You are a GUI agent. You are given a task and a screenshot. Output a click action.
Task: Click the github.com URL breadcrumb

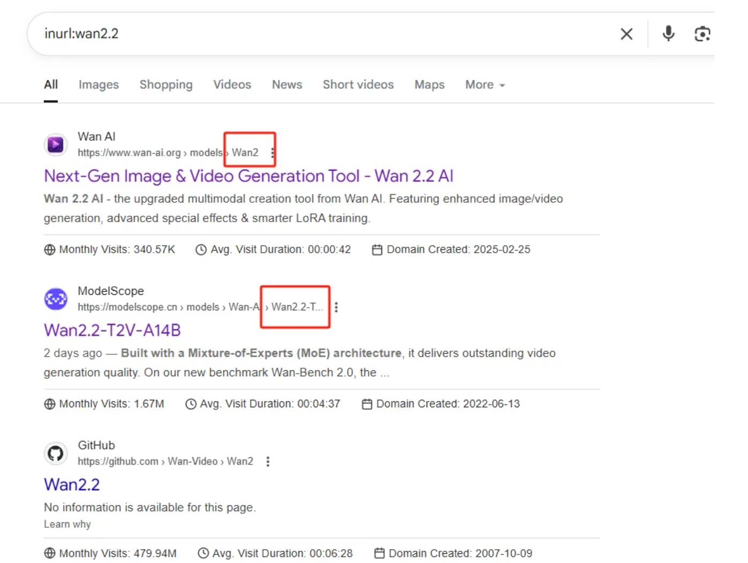(x=165, y=462)
